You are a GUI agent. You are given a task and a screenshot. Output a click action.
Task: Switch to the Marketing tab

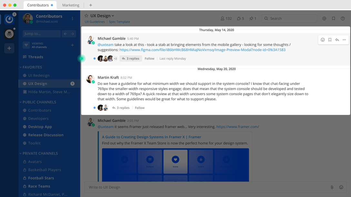point(70,5)
